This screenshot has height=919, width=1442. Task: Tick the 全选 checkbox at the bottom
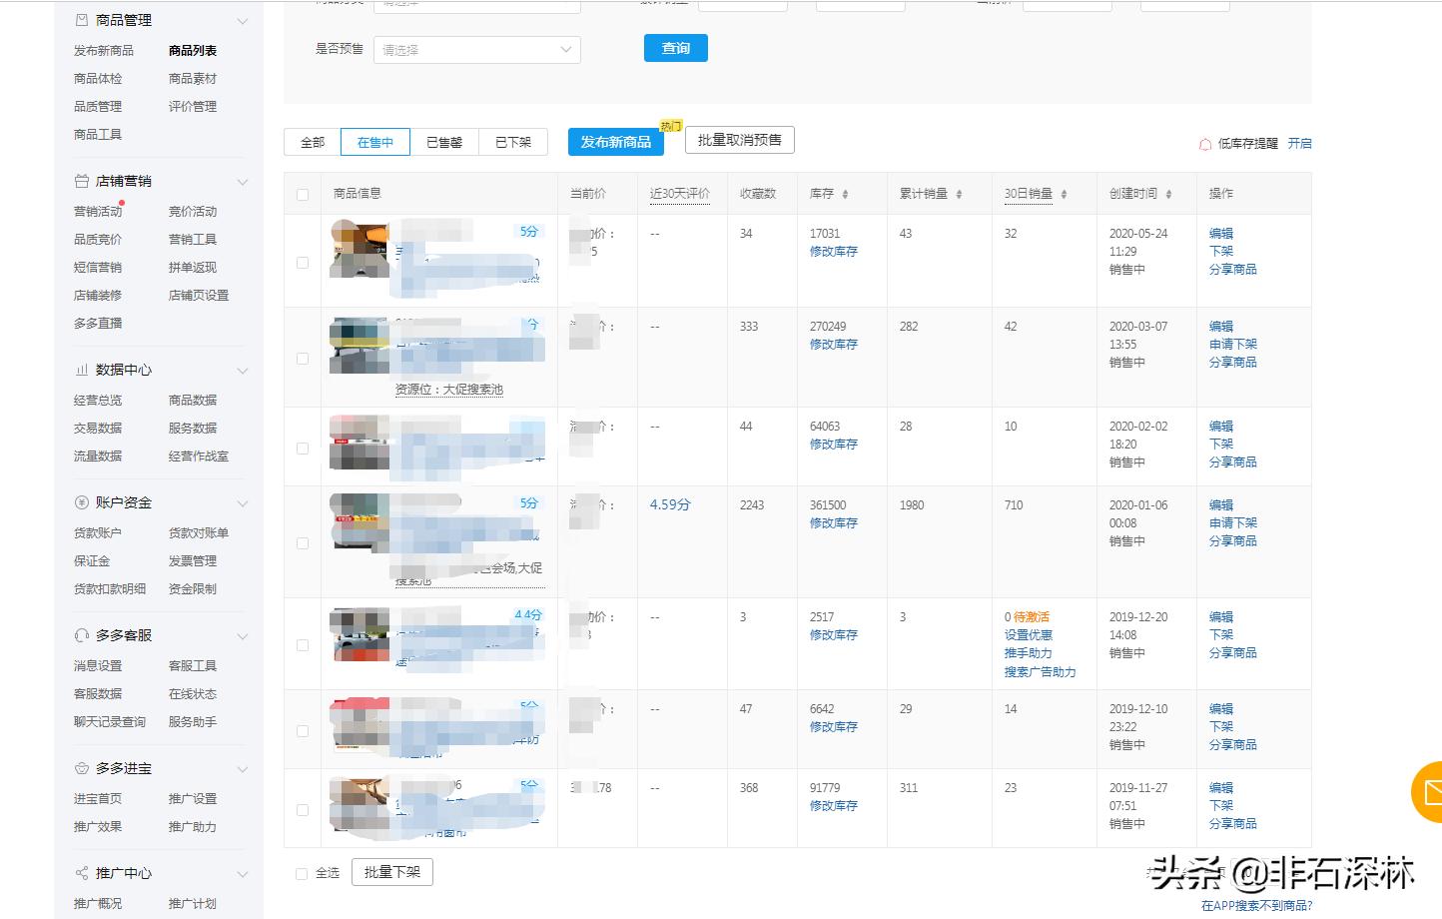pyautogui.click(x=303, y=872)
